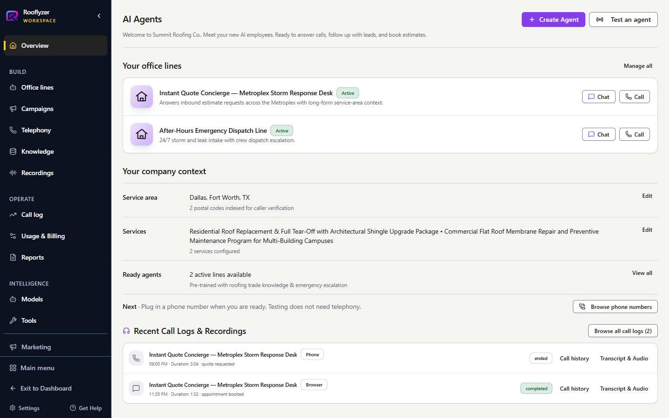Open the Overview page

(x=55, y=46)
